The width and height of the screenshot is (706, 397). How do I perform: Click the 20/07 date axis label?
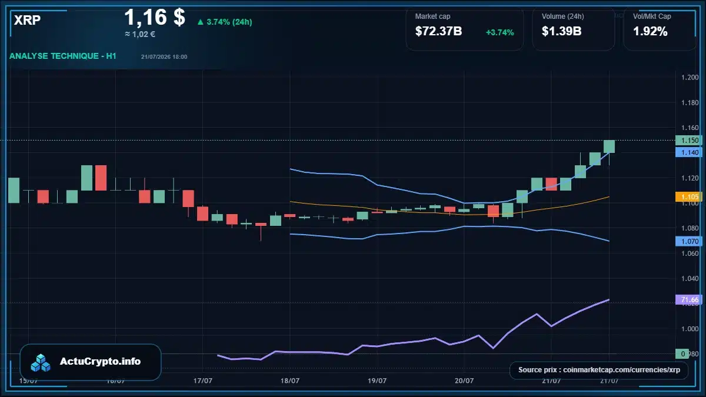click(x=464, y=381)
